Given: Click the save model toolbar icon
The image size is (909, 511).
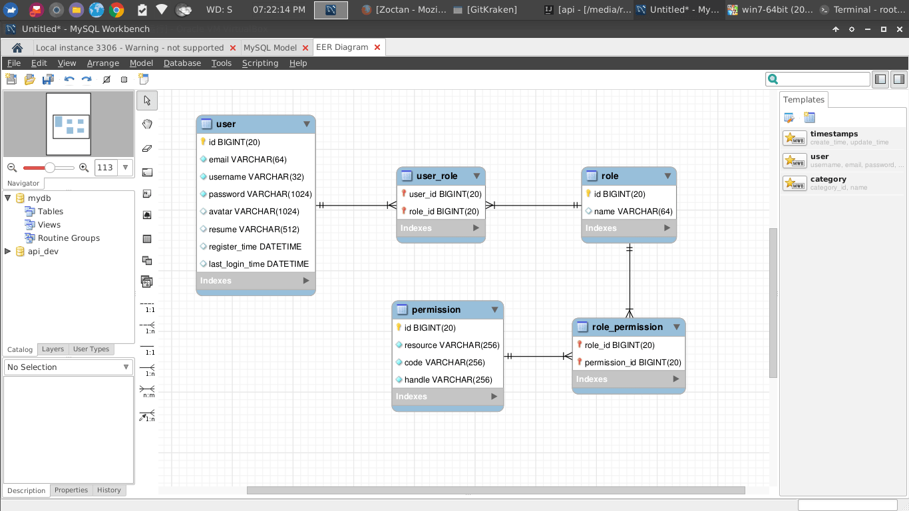Looking at the screenshot, I should (48, 79).
